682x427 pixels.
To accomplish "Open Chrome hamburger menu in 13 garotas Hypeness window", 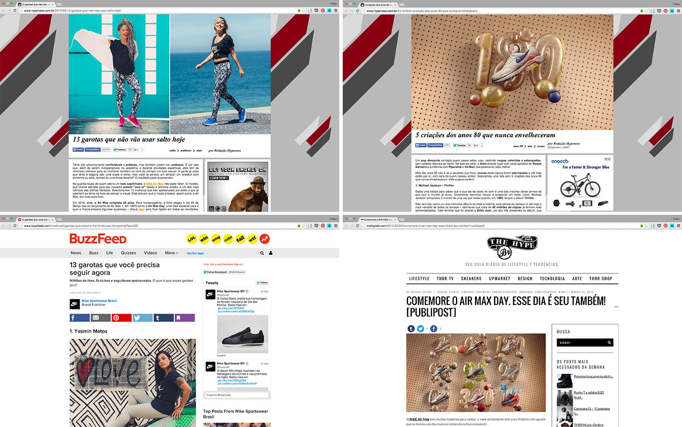I will (335, 10).
